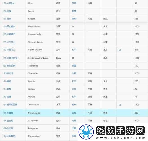Select the English name 'Titanoboa'

pyautogui.click(x=33, y=66)
